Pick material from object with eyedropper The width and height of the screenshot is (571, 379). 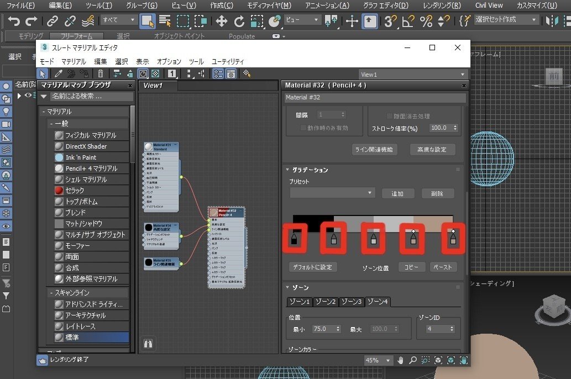click(x=58, y=74)
